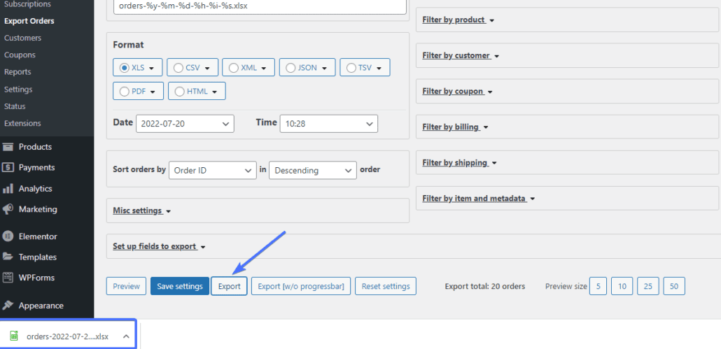The width and height of the screenshot is (721, 349).
Task: Click the WPForms icon in sidebar
Action: coord(8,278)
